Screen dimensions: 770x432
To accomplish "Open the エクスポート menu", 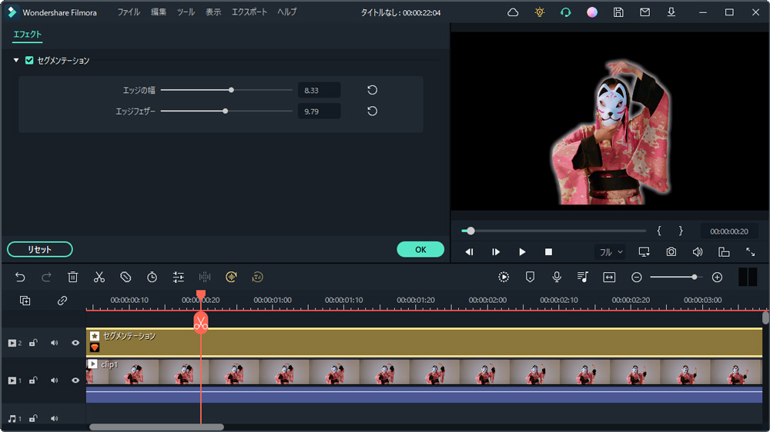I will pyautogui.click(x=249, y=12).
